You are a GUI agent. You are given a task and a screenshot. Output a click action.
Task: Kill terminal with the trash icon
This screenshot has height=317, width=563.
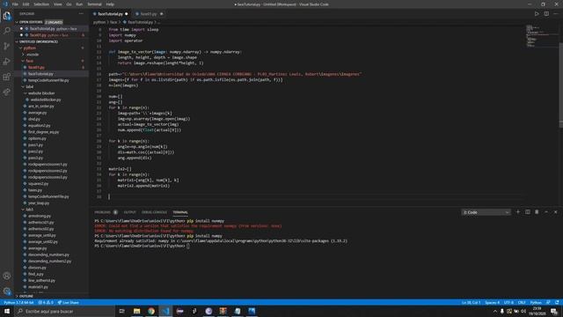click(x=537, y=212)
